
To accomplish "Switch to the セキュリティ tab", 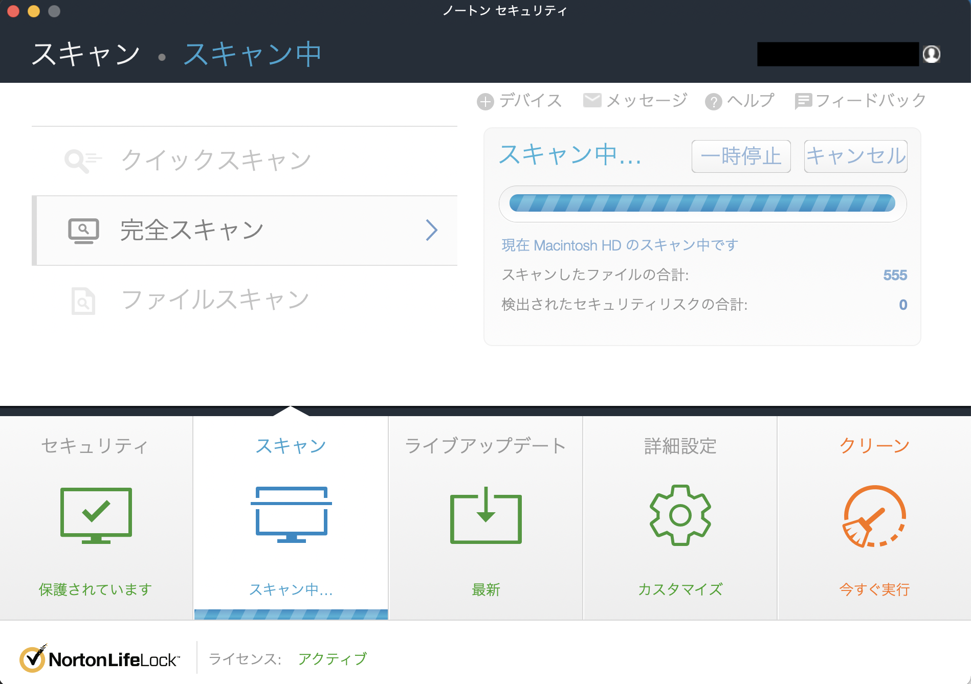I will click(95, 446).
